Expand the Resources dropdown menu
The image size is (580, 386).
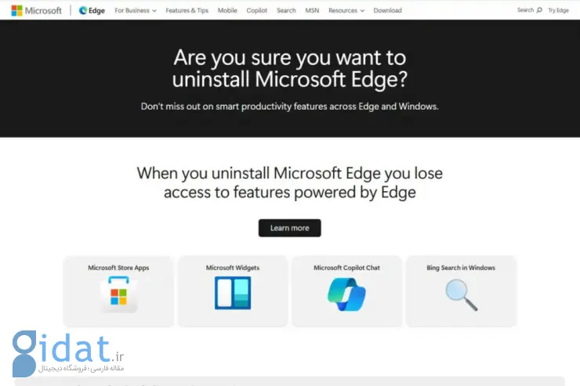[x=346, y=10]
